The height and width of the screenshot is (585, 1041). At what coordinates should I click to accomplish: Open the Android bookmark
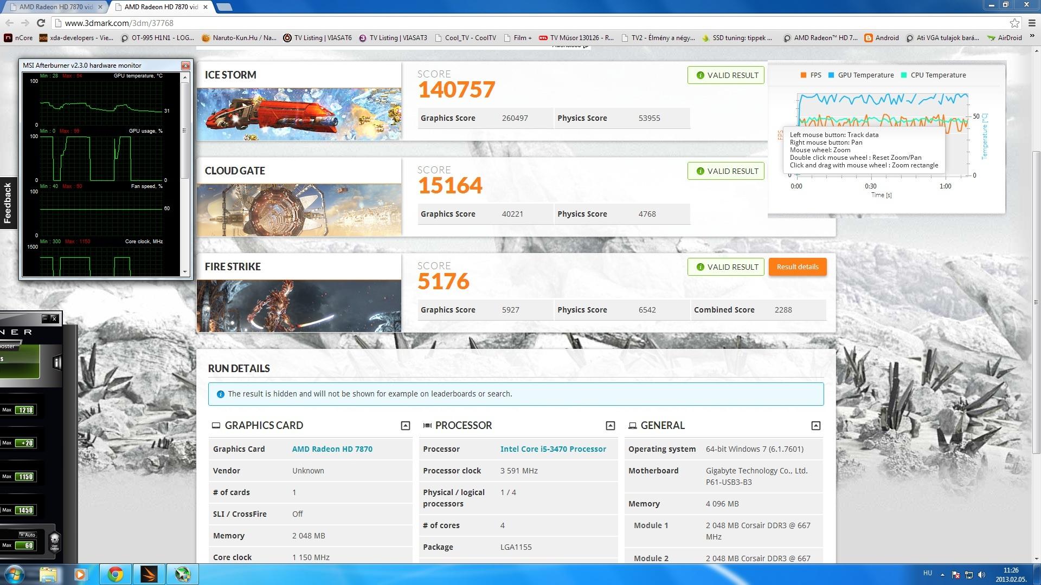point(882,38)
